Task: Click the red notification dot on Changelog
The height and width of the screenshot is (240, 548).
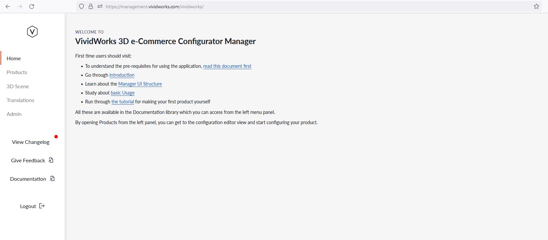Action: (56, 137)
